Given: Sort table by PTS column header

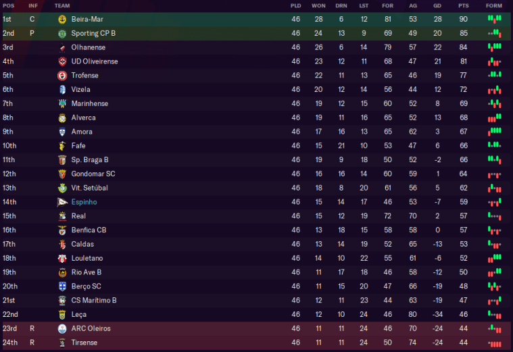Looking at the screenshot, I should pos(463,5).
